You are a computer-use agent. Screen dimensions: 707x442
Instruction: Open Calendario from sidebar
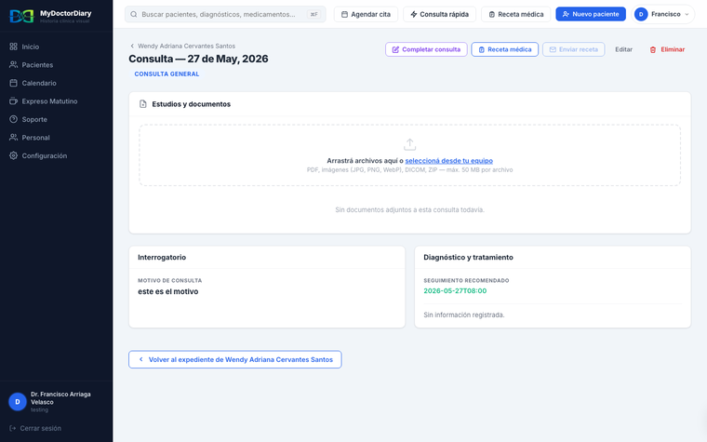point(56,83)
